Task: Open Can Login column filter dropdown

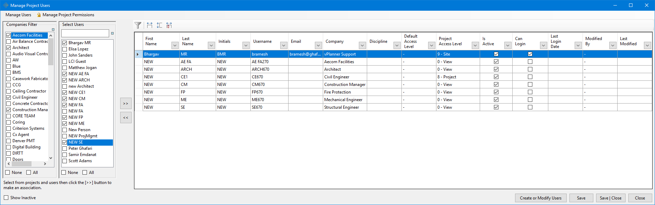Action: pos(543,45)
